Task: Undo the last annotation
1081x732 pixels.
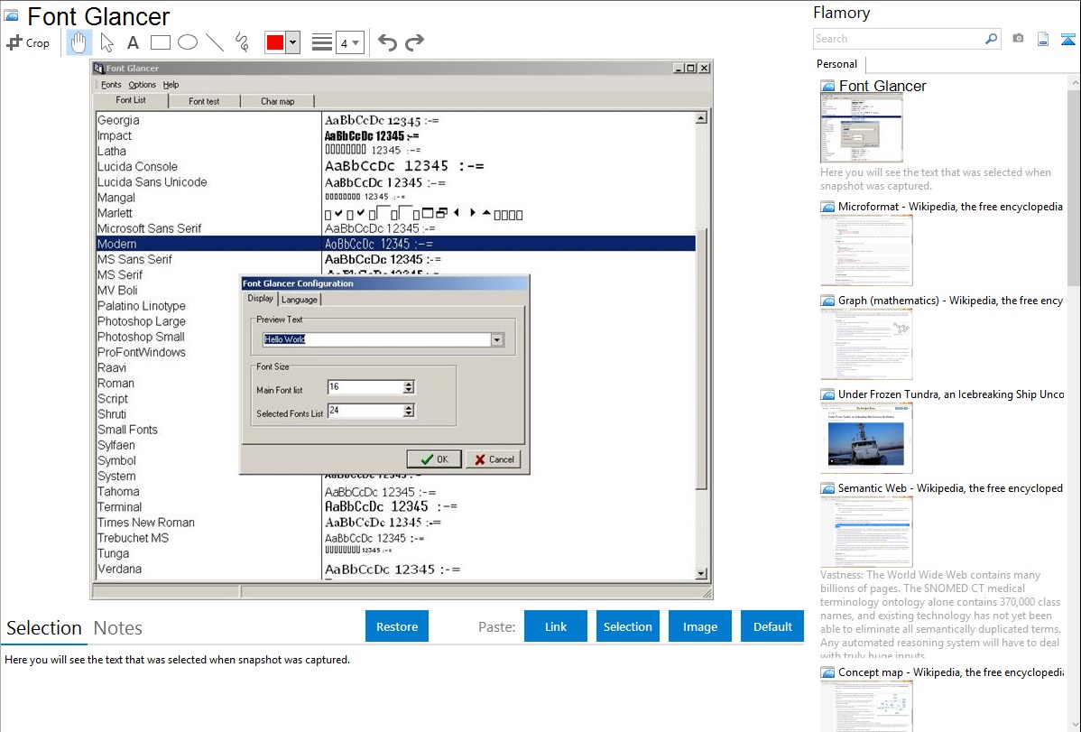Action: click(x=387, y=42)
